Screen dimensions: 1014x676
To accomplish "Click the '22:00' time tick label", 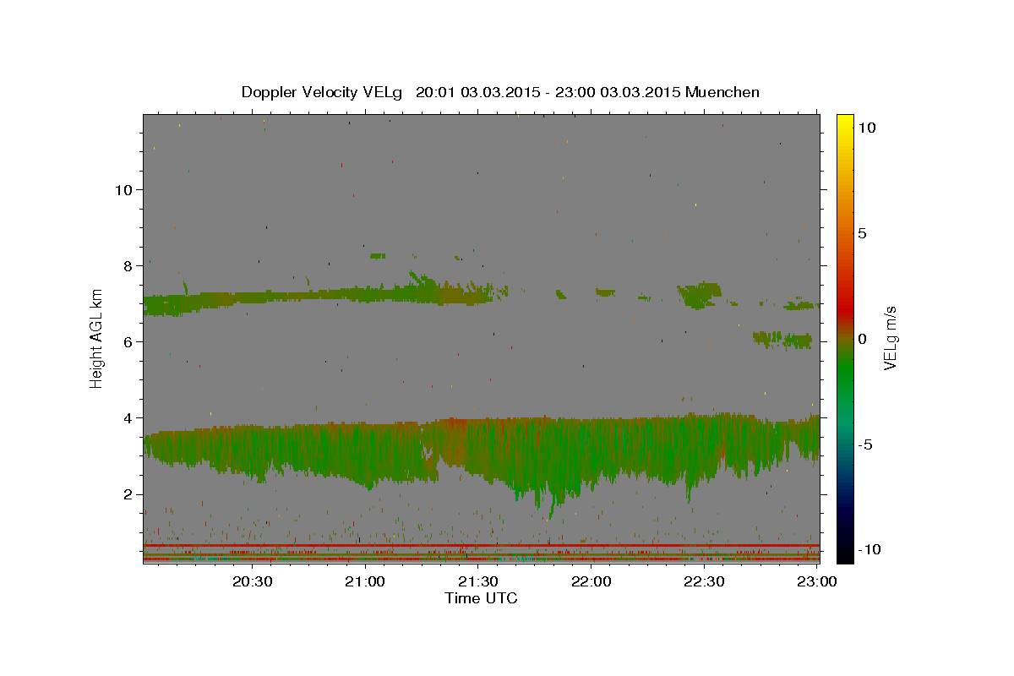I will coord(591,581).
